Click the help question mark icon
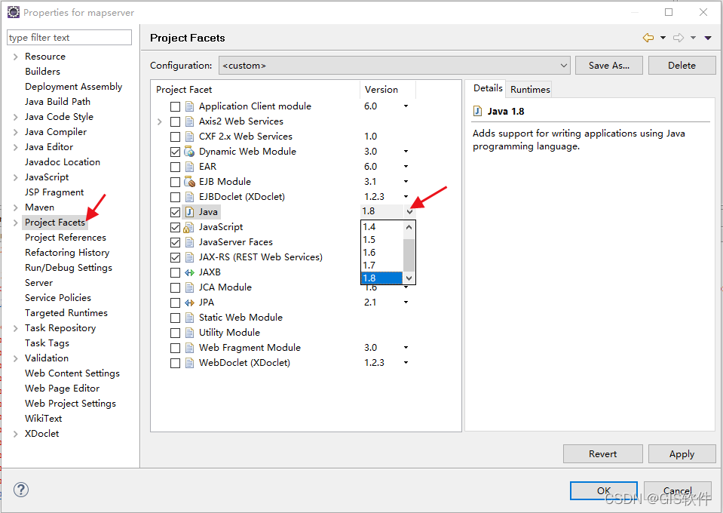Screen dimensions: 723x513 pos(21,490)
